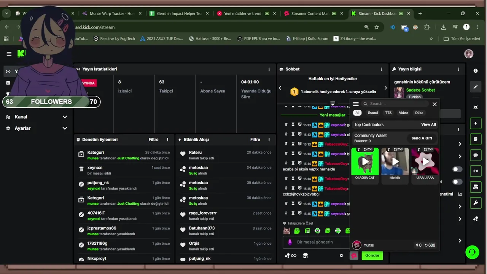This screenshot has height=274, width=487.
Task: Click the microphone icon in message field
Action: [x=290, y=242]
